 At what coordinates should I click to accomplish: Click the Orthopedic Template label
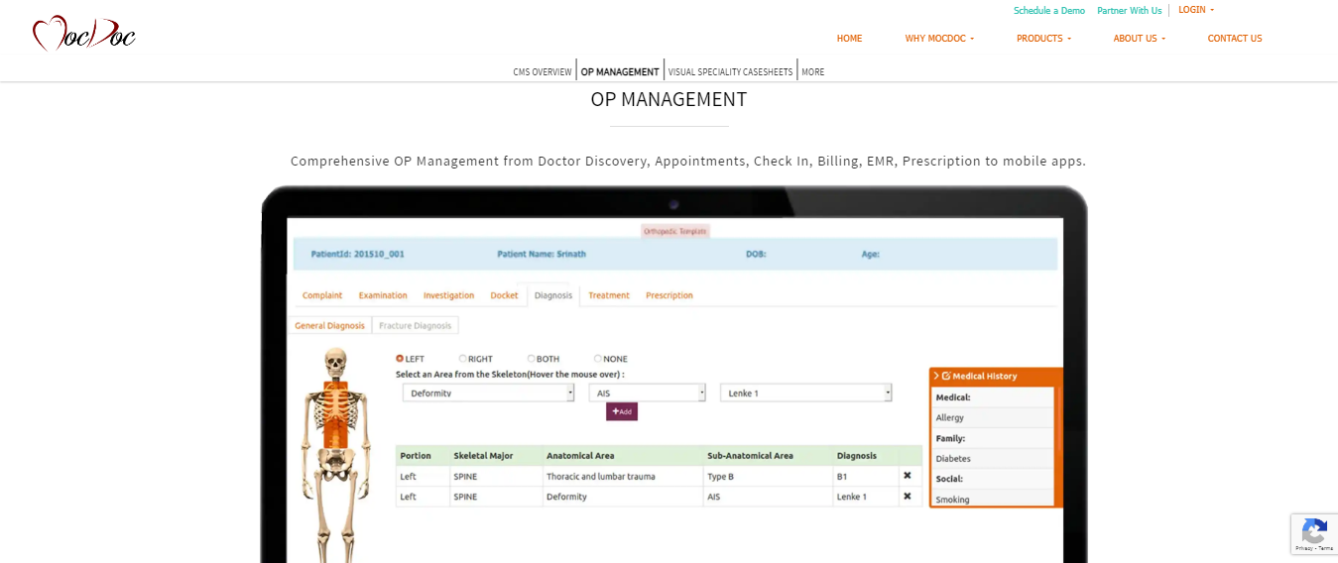pos(675,230)
